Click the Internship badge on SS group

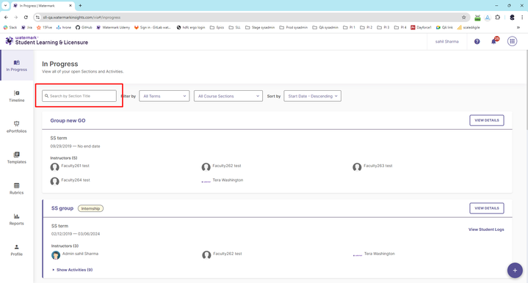point(90,208)
